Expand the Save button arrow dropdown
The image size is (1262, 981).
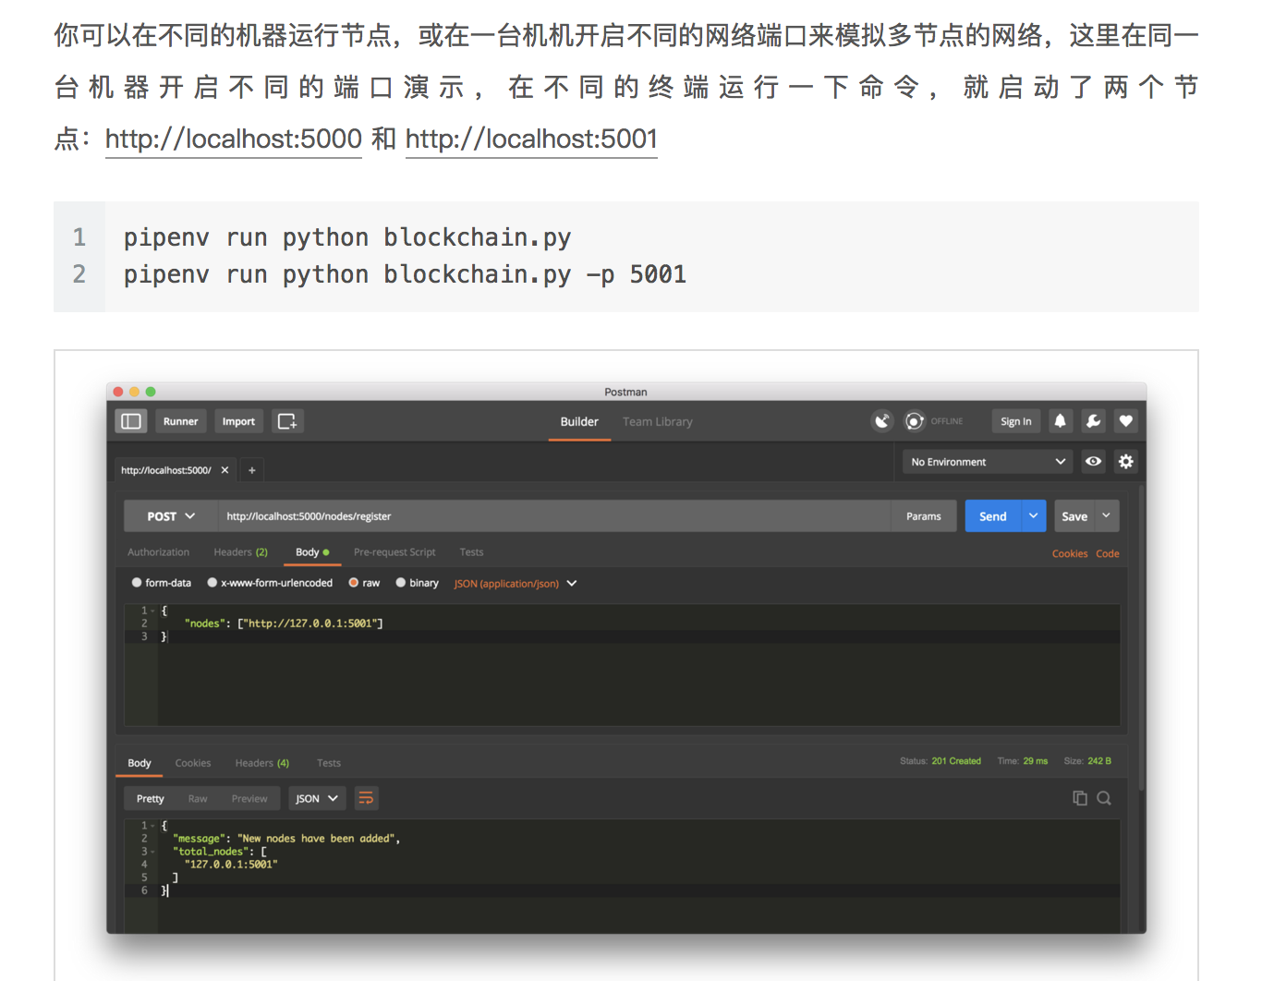click(x=1107, y=516)
